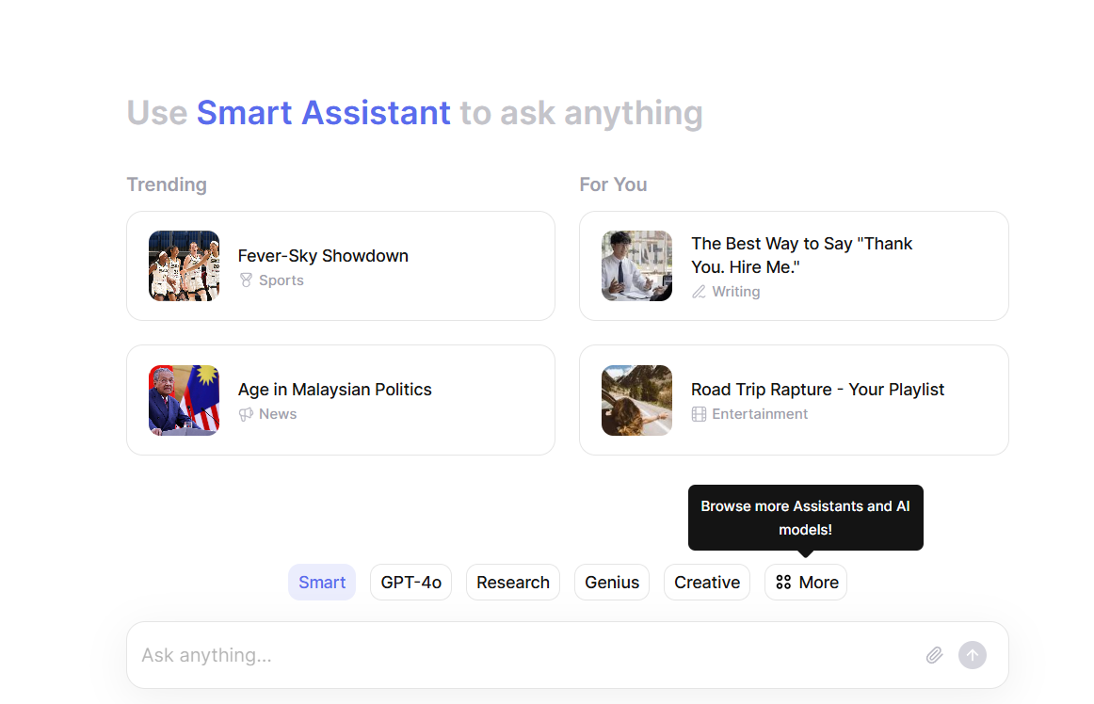
Task: Switch to the Creative assistant
Action: [707, 583]
